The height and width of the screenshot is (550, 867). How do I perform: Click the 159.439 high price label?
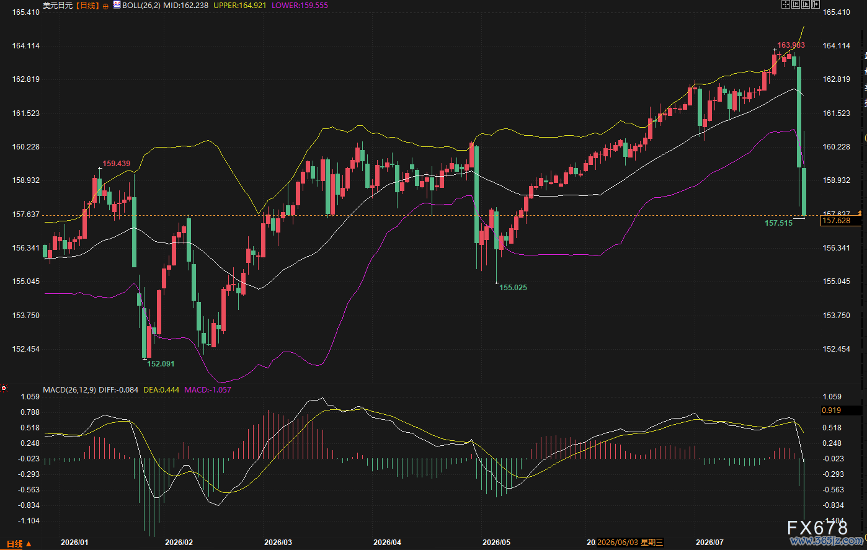[117, 164]
